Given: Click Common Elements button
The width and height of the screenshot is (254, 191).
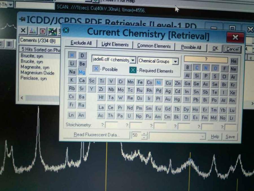Looking at the screenshot, I should click(154, 46).
